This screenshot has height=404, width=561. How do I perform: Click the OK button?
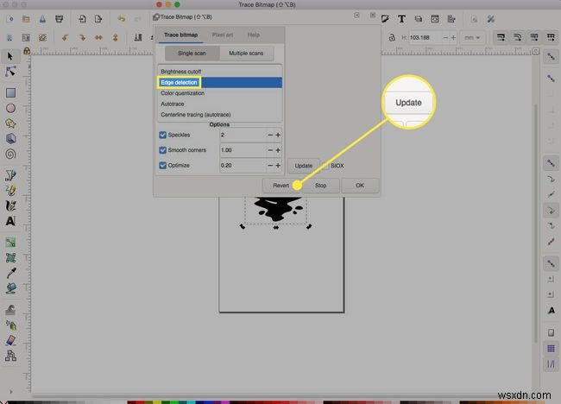coord(360,186)
